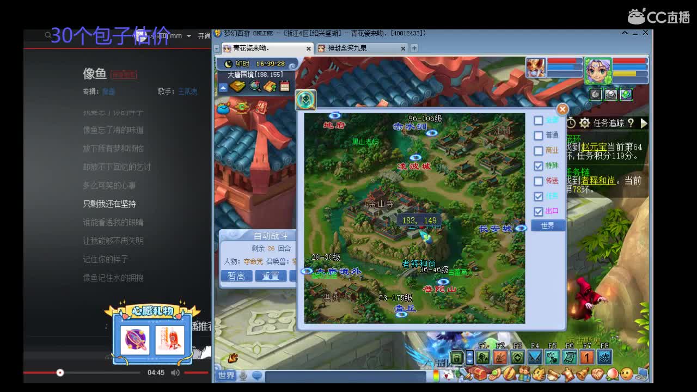Image resolution: width=697 pixels, height=392 pixels.
Task: Uncheck the 任务 map filter checkbox
Action: pos(539,197)
